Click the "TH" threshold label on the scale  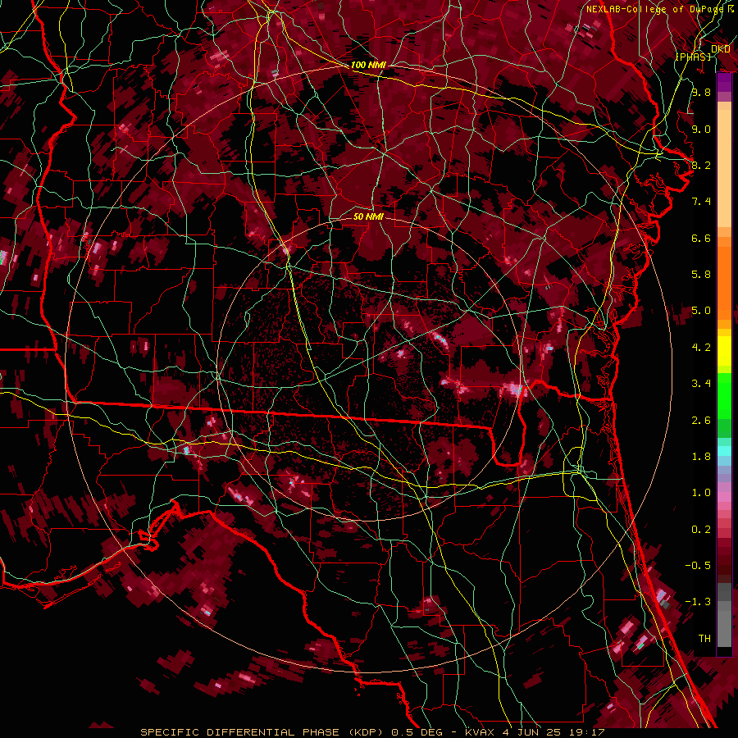704,639
